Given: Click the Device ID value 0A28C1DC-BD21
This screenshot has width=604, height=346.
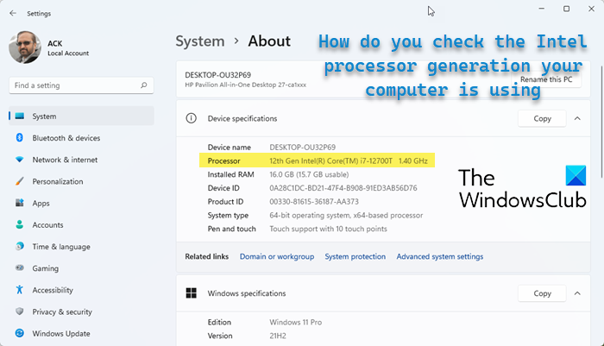Looking at the screenshot, I should coord(343,188).
